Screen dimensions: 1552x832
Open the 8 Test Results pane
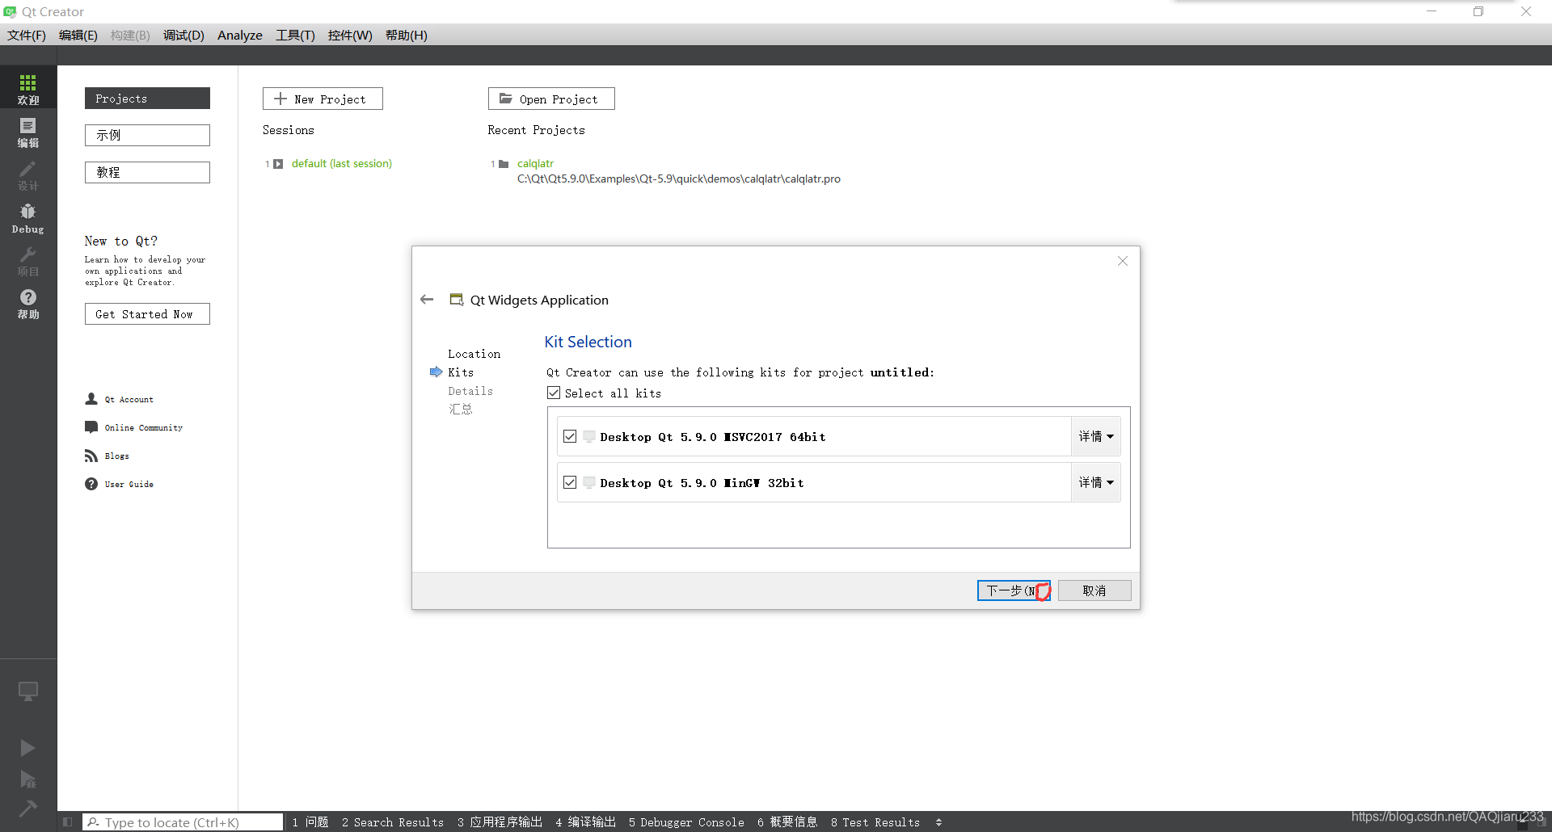[875, 822]
